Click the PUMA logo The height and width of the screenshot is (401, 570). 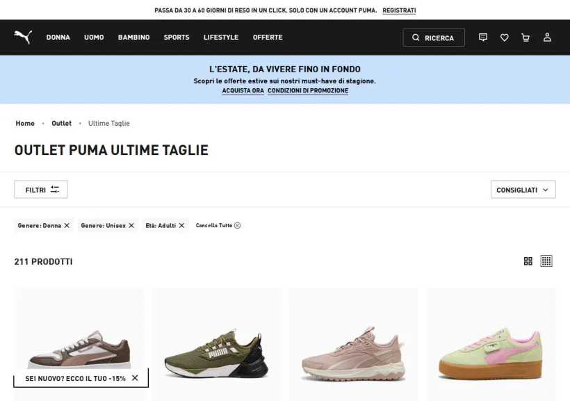pyautogui.click(x=23, y=37)
